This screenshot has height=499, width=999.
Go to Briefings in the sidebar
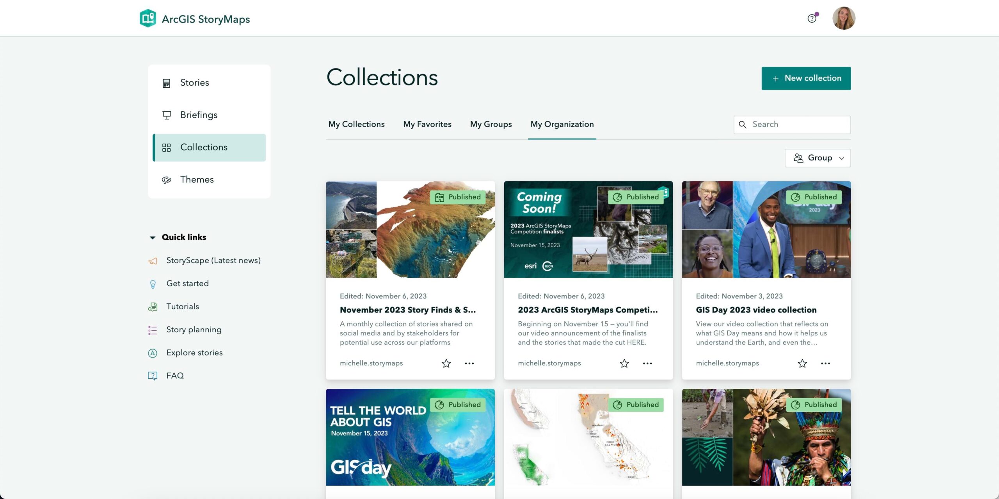tap(209, 115)
